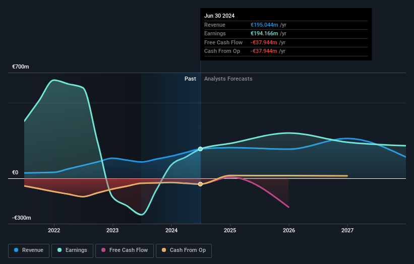The width and height of the screenshot is (414, 264).
Task: Click the Past section label
Action: point(190,79)
